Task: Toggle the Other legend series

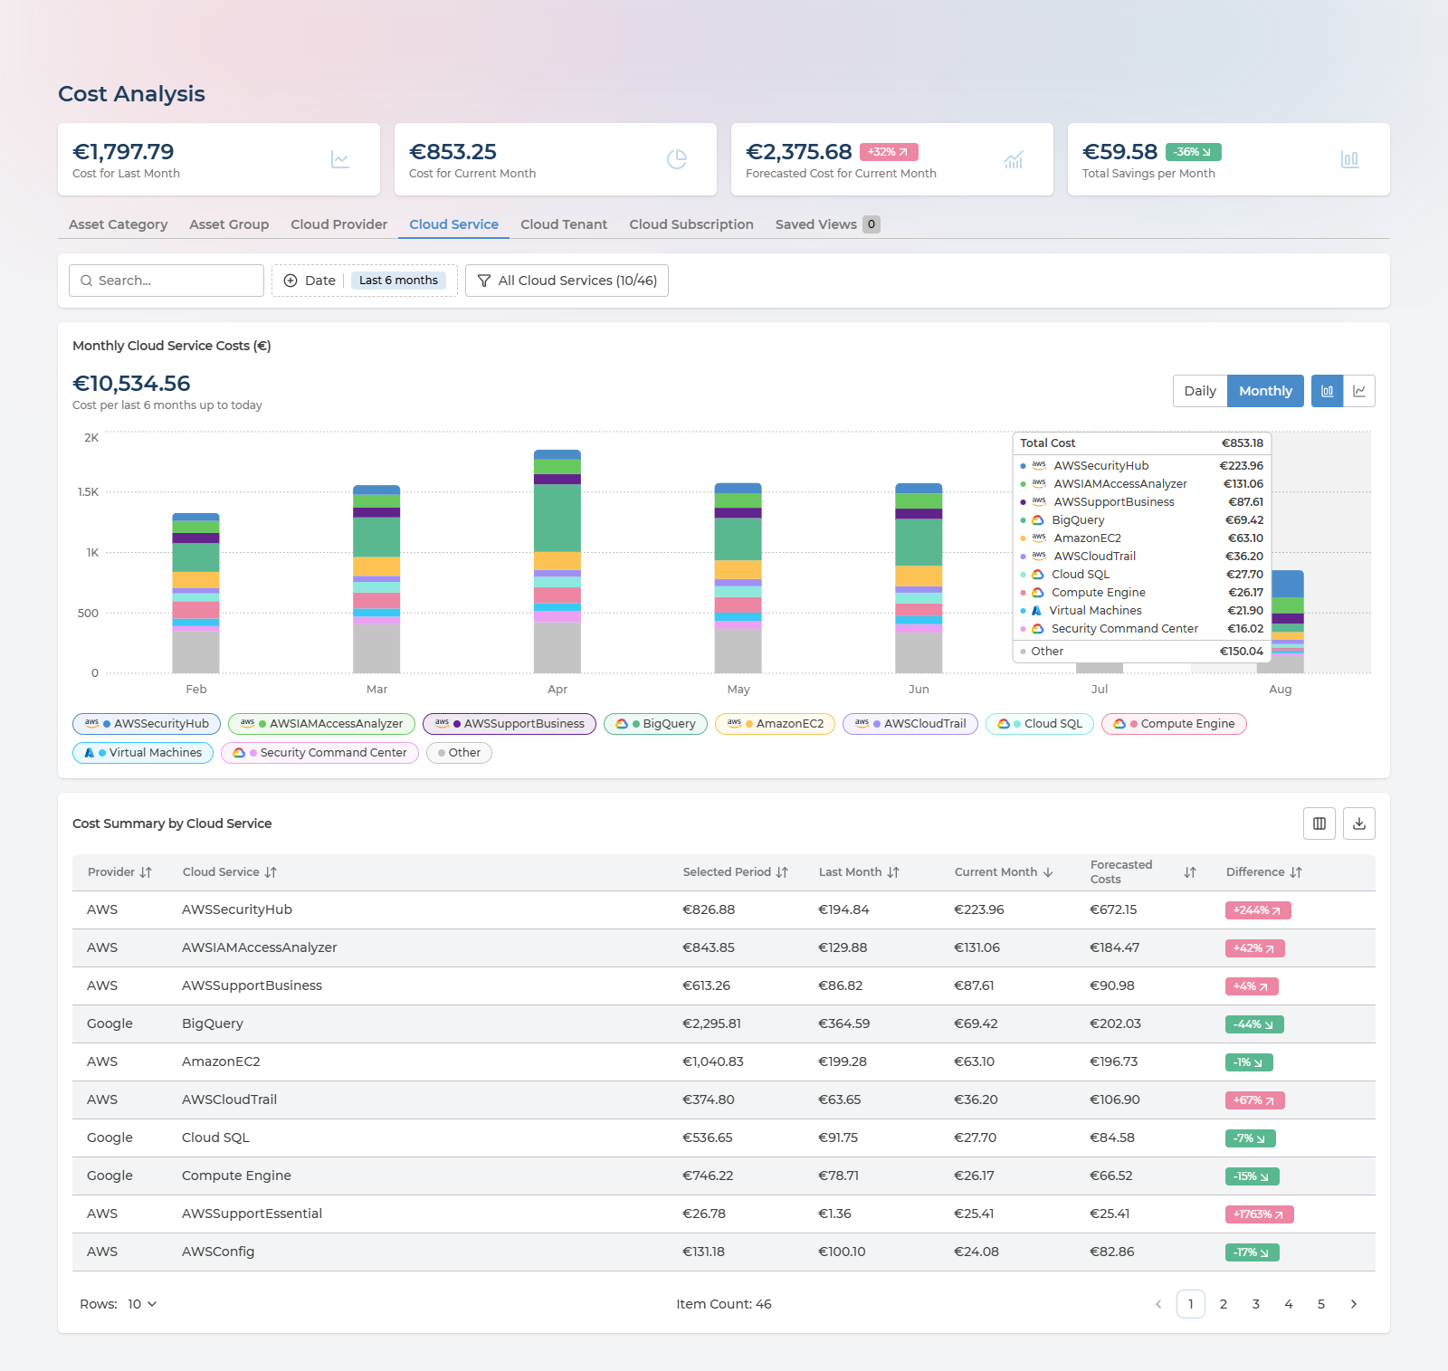Action: 459,753
